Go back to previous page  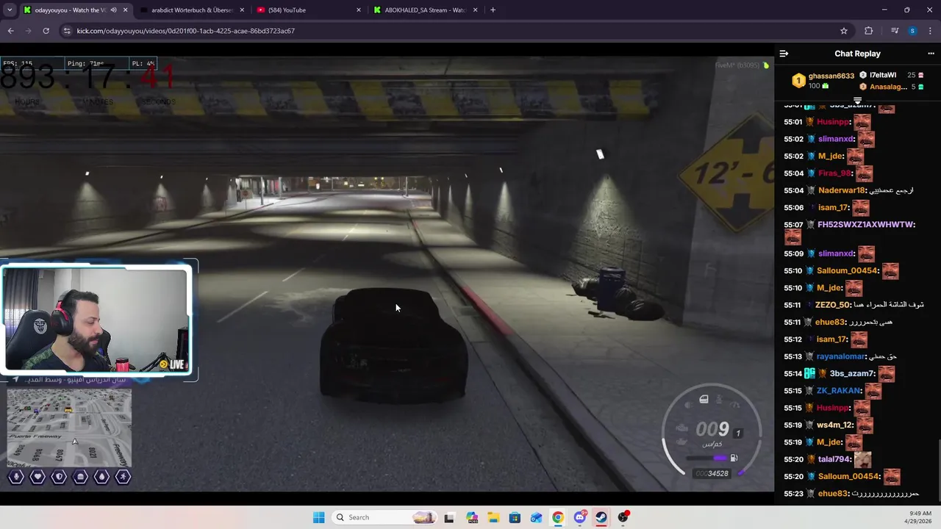pyautogui.click(x=10, y=31)
